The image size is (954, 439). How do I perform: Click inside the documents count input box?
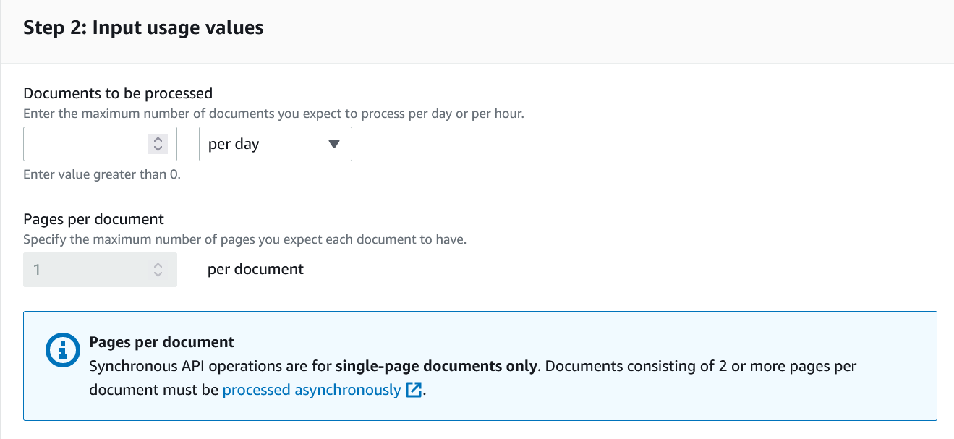coord(87,144)
